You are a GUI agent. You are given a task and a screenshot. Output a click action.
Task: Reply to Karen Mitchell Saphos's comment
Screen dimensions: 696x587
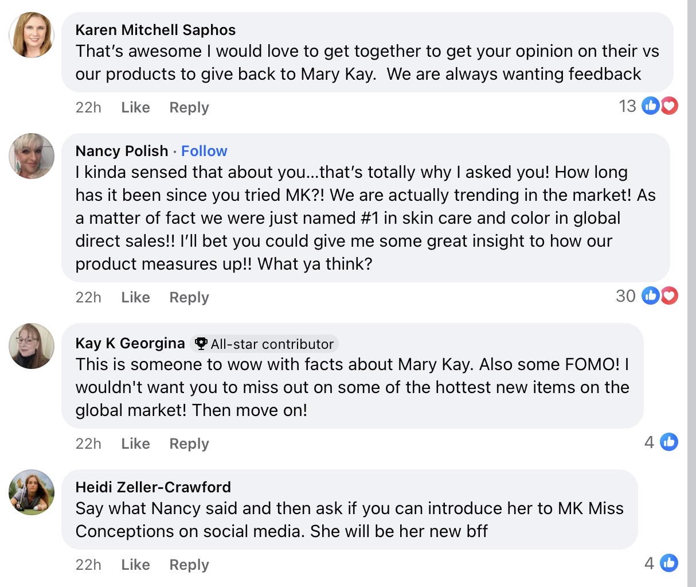189,107
